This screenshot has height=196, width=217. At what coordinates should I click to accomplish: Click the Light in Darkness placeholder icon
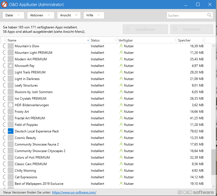11,79
